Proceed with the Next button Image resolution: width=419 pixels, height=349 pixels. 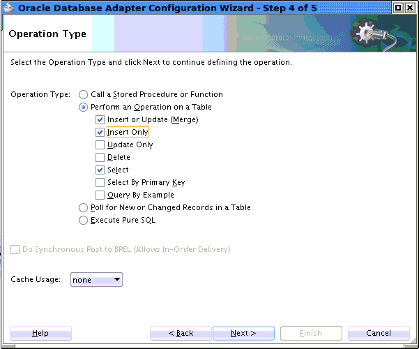pos(244,333)
